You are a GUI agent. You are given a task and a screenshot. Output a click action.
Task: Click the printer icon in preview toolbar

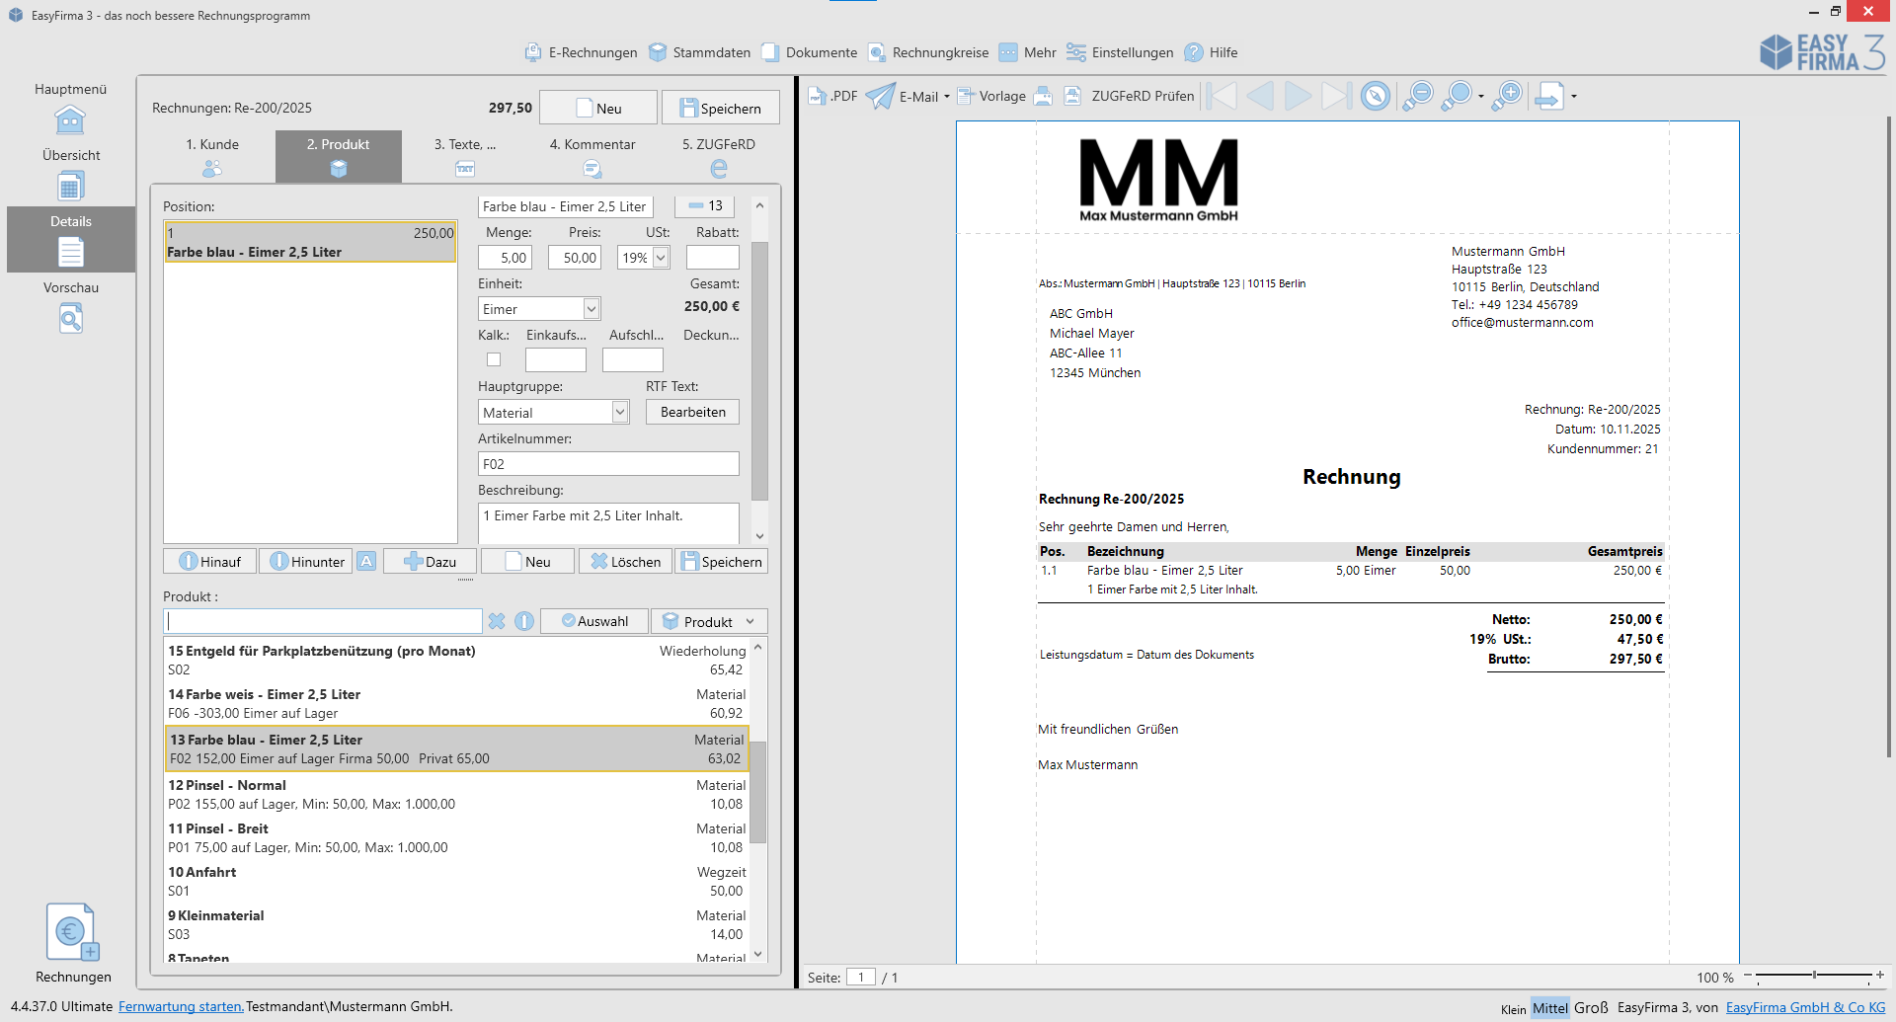[1043, 96]
